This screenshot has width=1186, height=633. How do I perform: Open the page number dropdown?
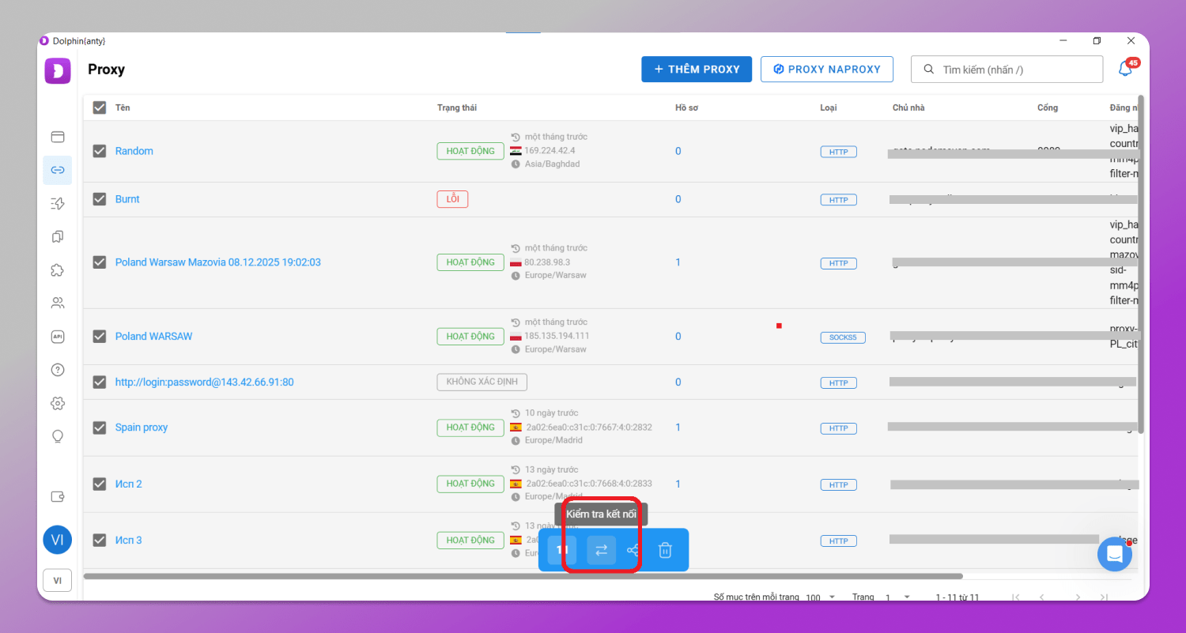tap(898, 597)
